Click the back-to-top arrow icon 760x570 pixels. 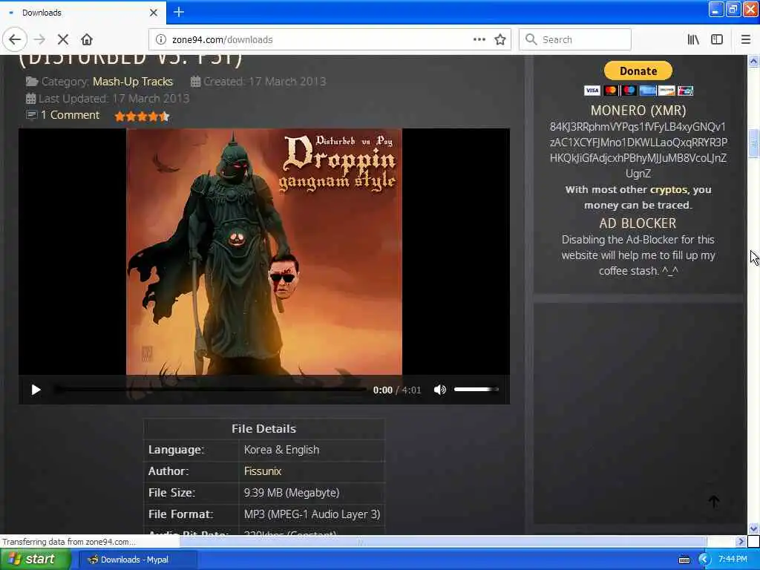point(714,502)
